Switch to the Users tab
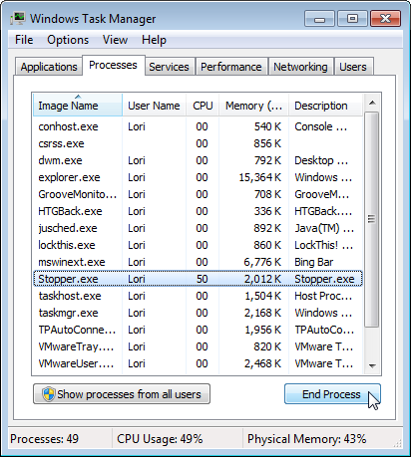 point(353,67)
